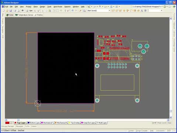Open the Output panel tab

click(x=34, y=126)
